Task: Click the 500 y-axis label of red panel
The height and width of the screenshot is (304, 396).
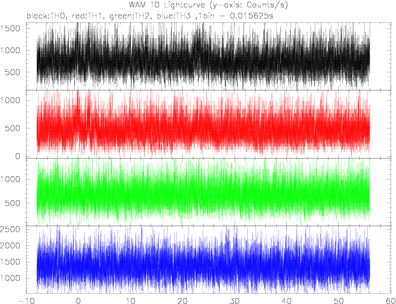Action: pyautogui.click(x=13, y=128)
